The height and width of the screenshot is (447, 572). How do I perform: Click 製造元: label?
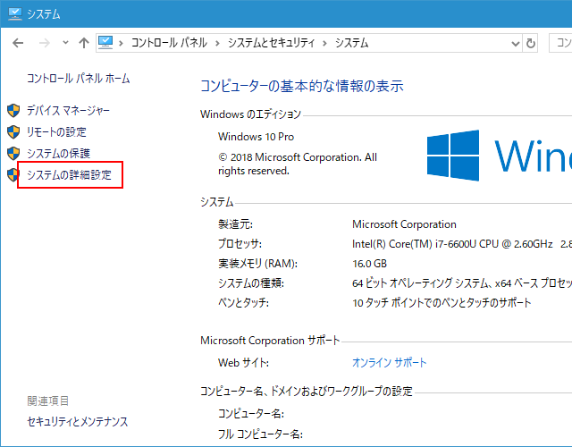point(235,224)
